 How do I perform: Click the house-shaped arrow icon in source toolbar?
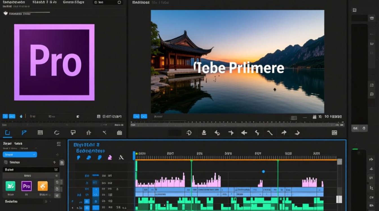(x=89, y=133)
